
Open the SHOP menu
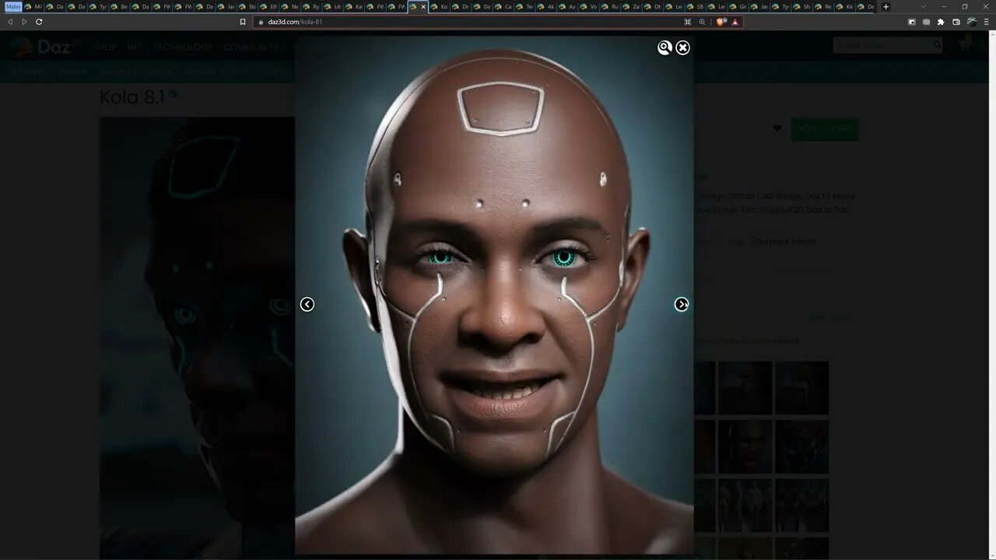(105, 47)
